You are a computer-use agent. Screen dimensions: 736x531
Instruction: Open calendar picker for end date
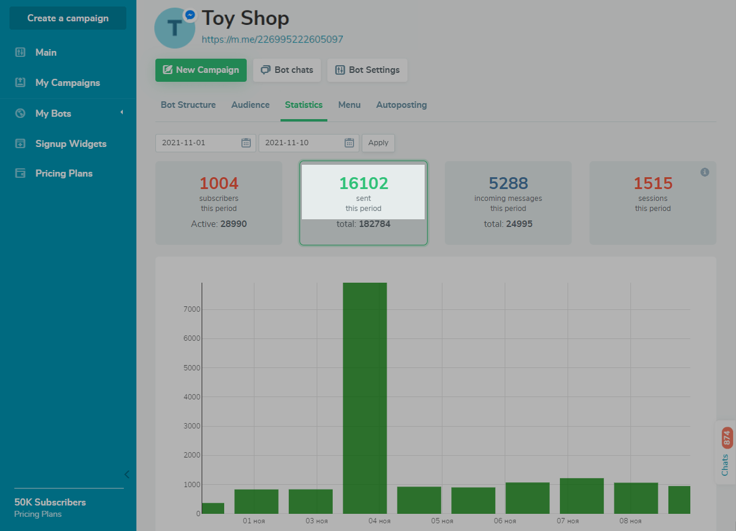click(x=349, y=143)
